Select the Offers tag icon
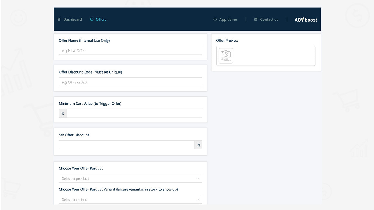 point(92,19)
